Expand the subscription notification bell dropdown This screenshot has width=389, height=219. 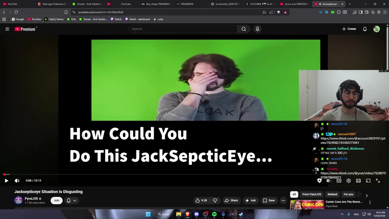pos(71,200)
